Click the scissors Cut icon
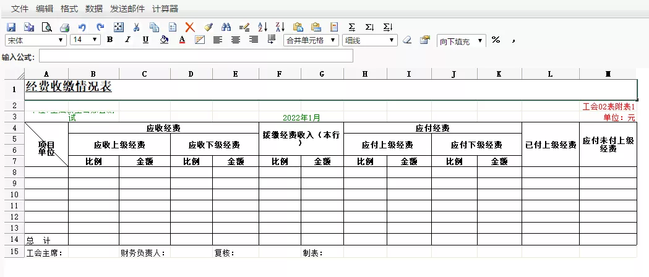This screenshot has width=649, height=277. pyautogui.click(x=136, y=27)
